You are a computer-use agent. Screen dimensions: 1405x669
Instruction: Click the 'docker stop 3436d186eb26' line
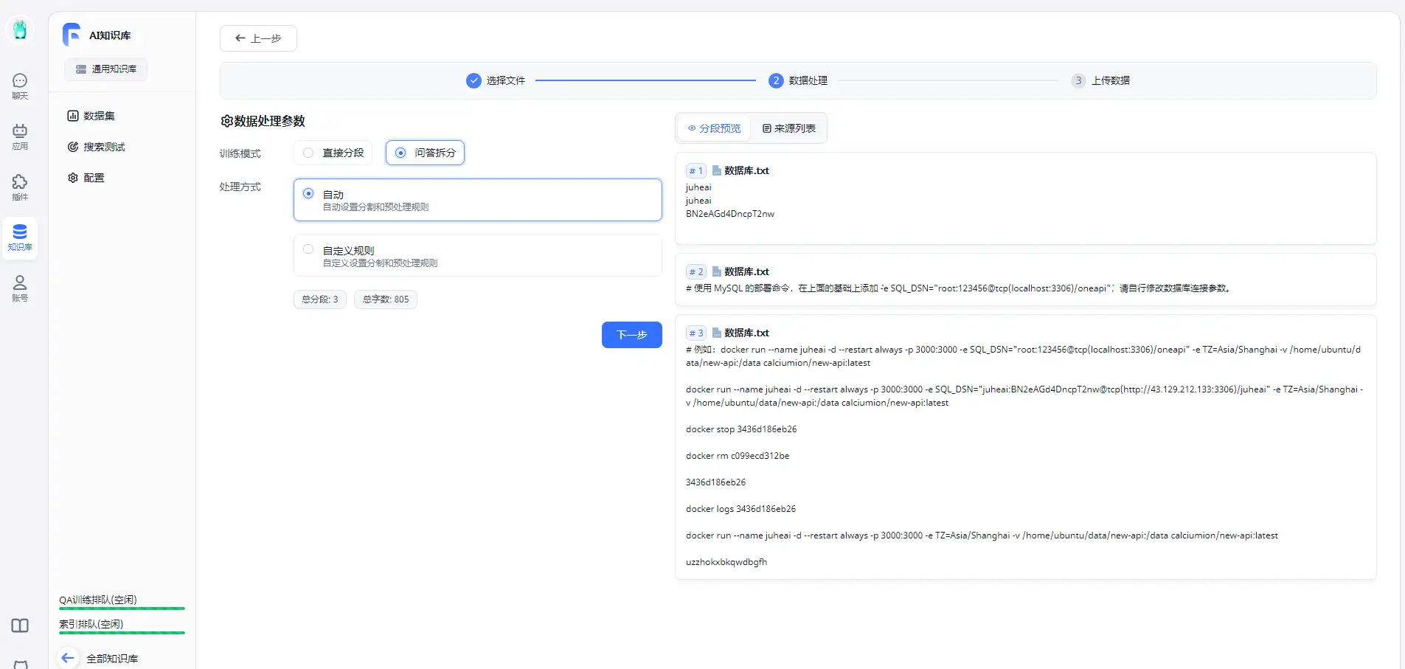741,429
